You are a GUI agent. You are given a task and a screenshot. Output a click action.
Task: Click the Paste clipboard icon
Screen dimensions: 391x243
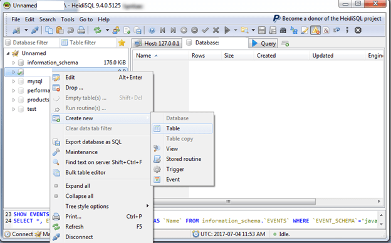[60, 31]
